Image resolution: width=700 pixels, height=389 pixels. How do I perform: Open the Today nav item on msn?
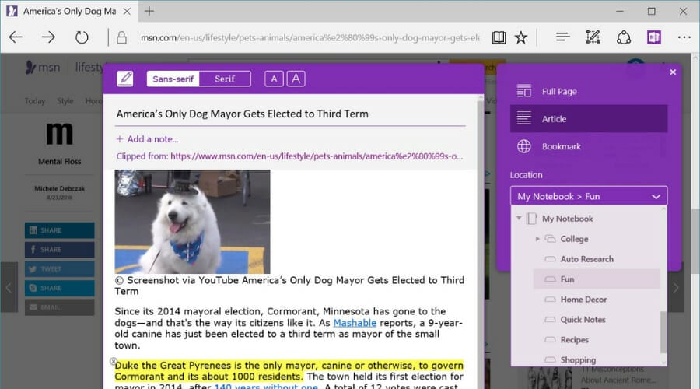[35, 101]
